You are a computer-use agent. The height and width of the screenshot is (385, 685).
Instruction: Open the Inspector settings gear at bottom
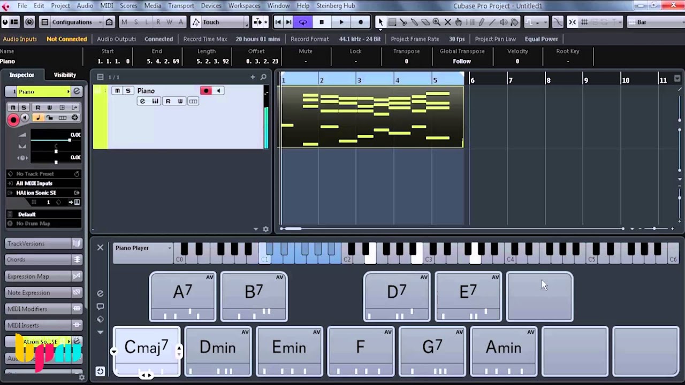point(81,378)
